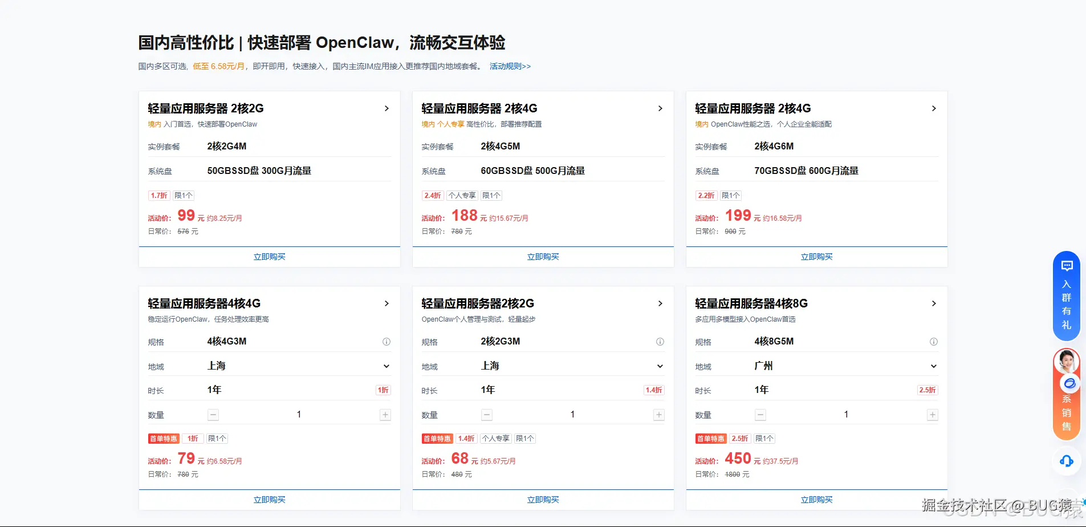The width and height of the screenshot is (1086, 527).
Task: Buy the 99元 2核2G4M plan now
Action: point(270,257)
